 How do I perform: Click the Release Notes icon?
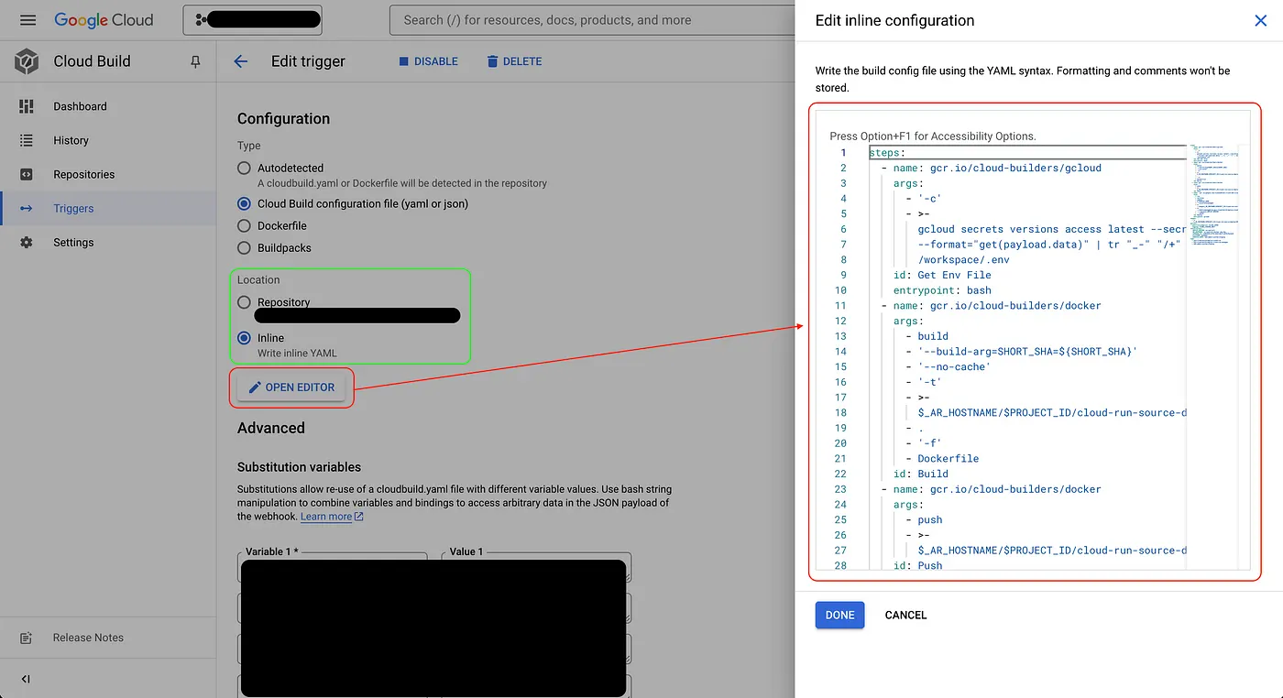click(27, 638)
